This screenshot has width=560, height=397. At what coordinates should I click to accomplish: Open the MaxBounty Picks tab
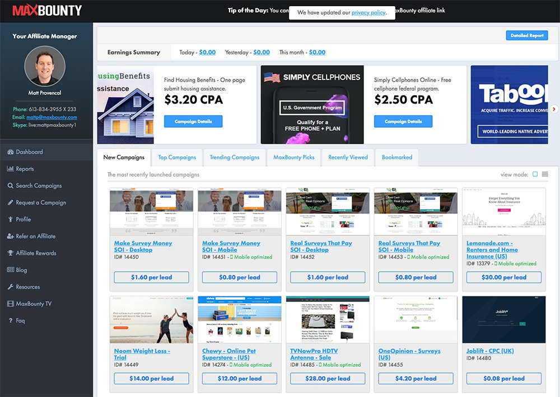tap(293, 157)
